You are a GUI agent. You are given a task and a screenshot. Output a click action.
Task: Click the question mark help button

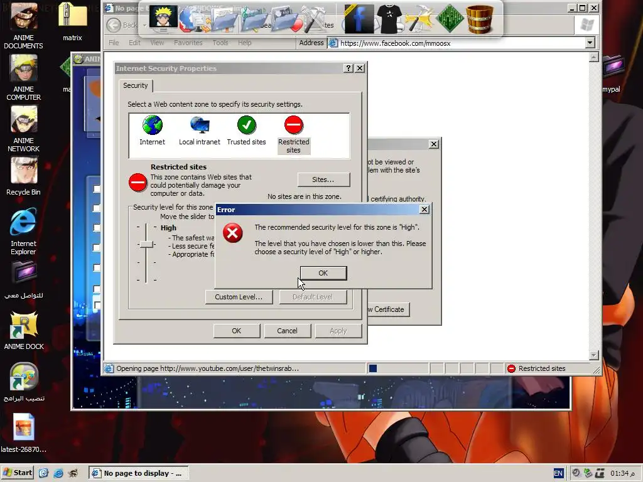click(348, 68)
